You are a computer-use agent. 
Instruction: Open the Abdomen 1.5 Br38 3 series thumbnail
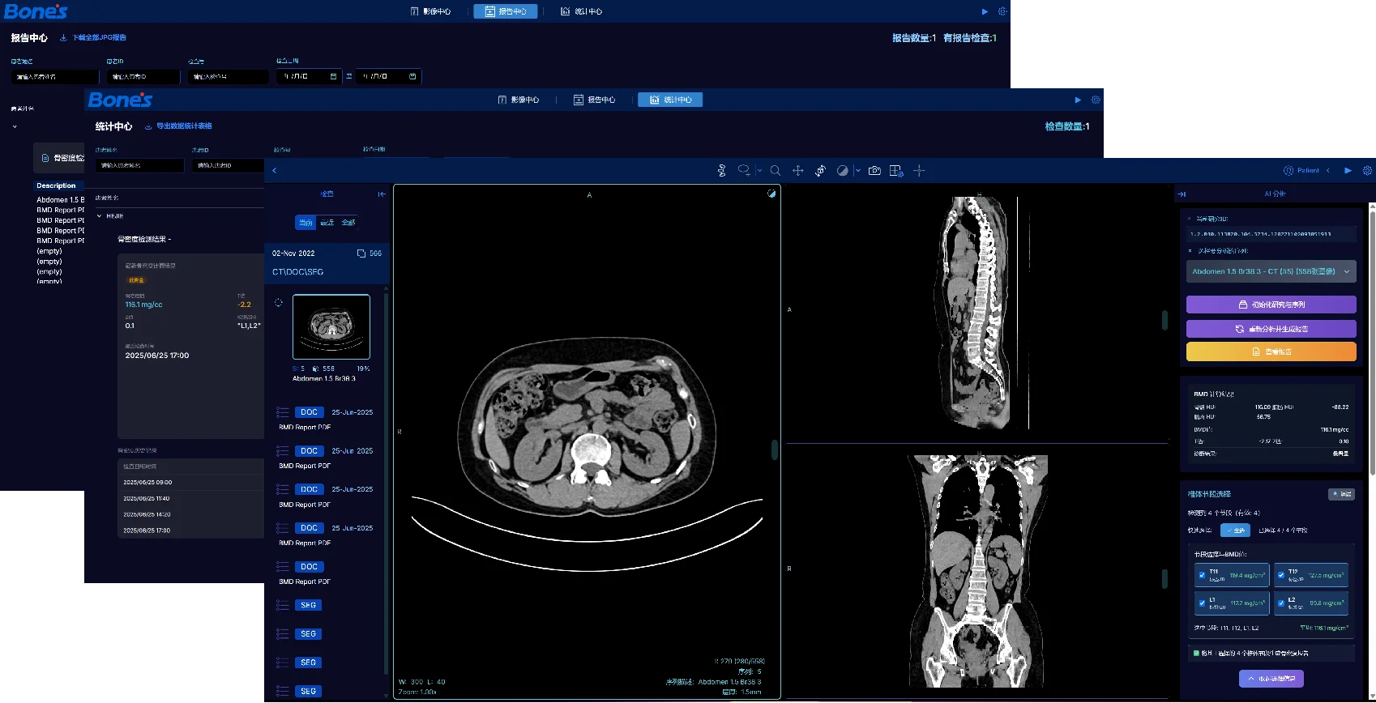pyautogui.click(x=331, y=326)
